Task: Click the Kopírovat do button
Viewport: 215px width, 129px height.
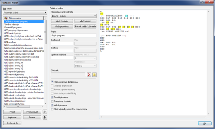Action: (12, 123)
